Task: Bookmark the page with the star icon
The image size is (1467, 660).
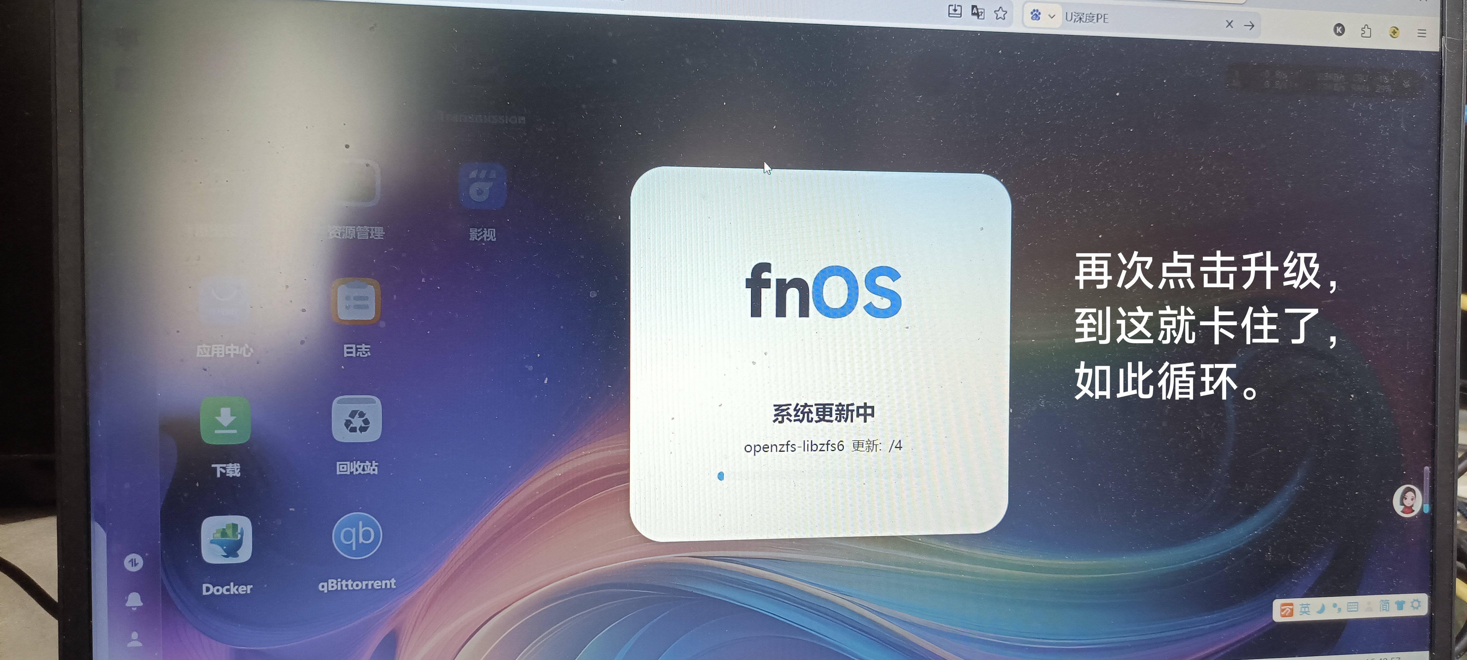Action: (x=1001, y=13)
